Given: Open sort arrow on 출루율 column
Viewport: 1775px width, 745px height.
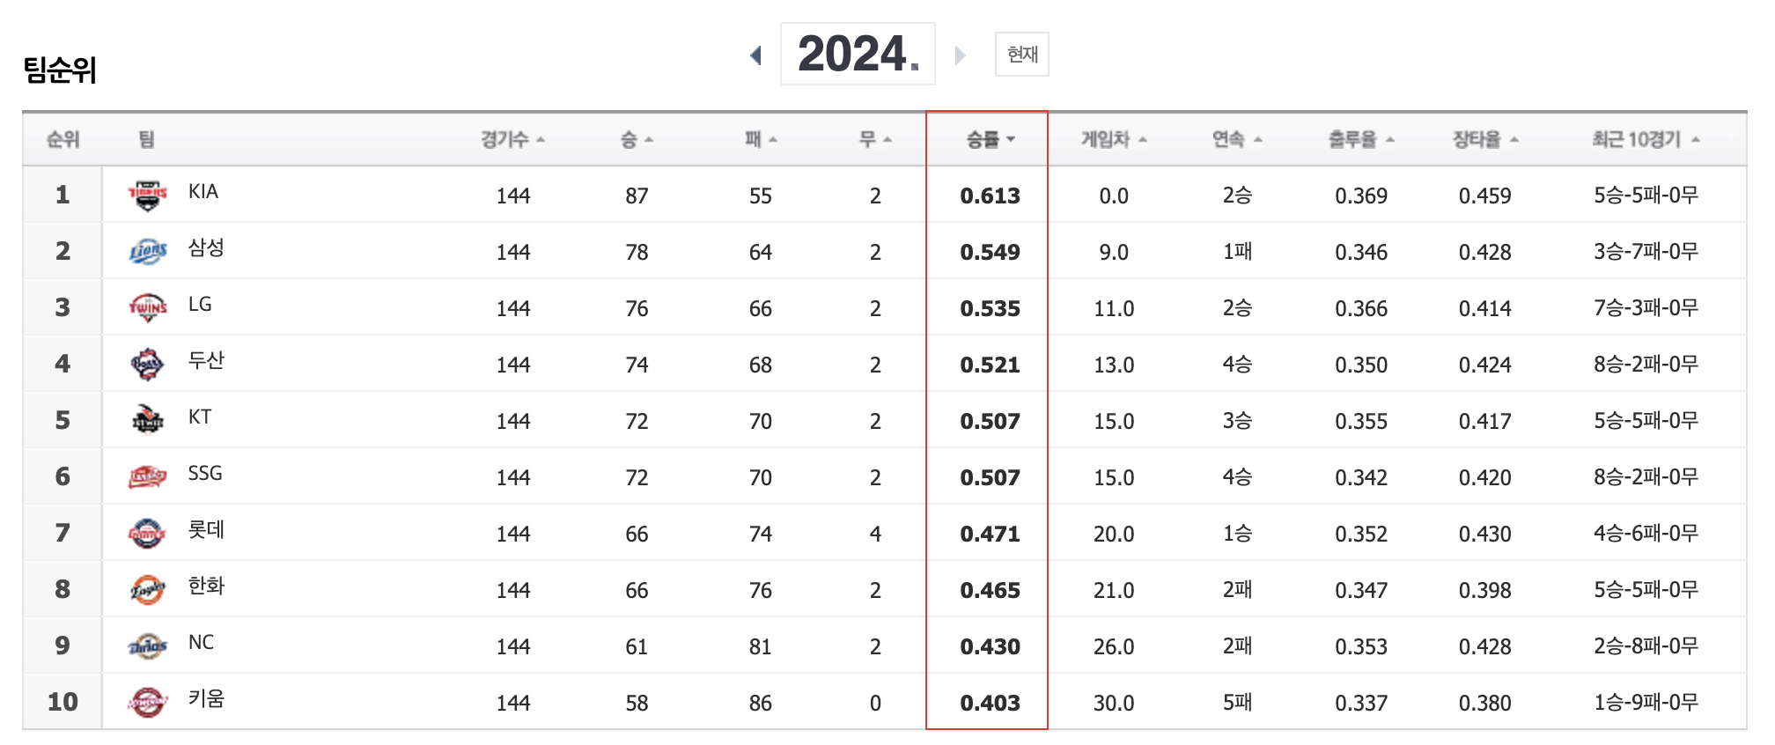Looking at the screenshot, I should tap(1390, 137).
